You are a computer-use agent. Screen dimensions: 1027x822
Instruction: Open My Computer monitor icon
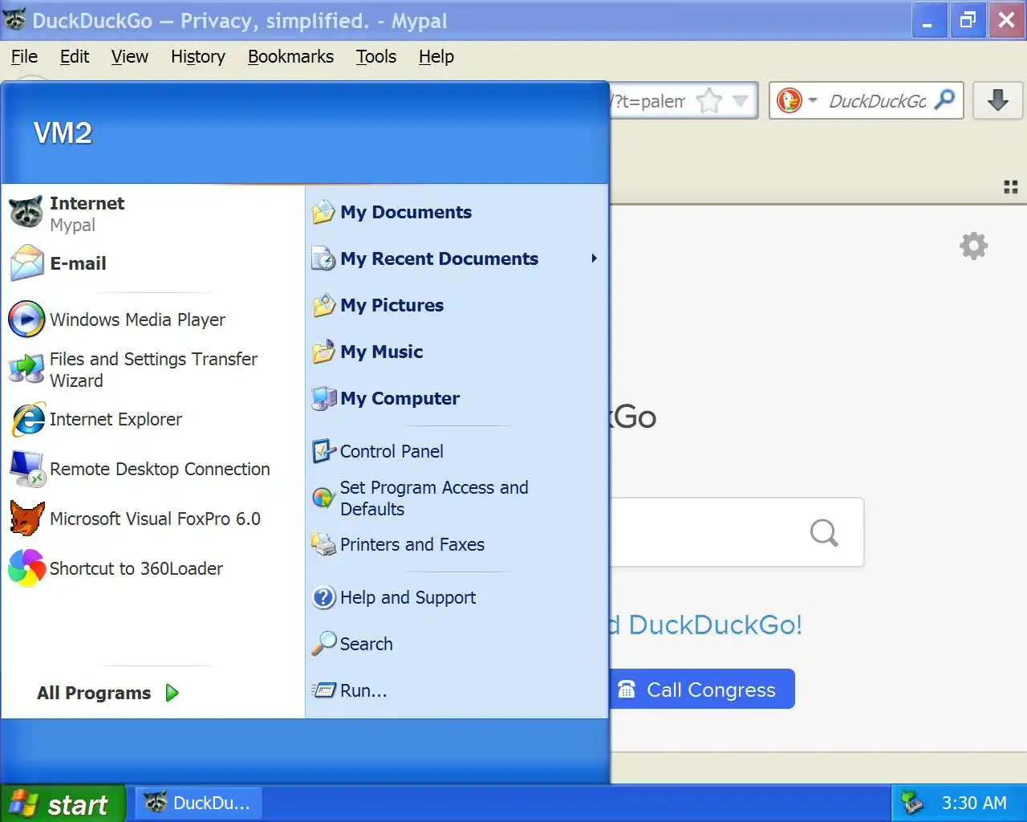323,398
